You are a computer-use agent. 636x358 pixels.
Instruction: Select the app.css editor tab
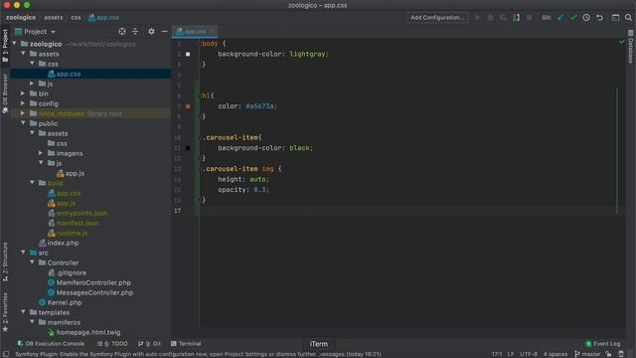click(195, 31)
